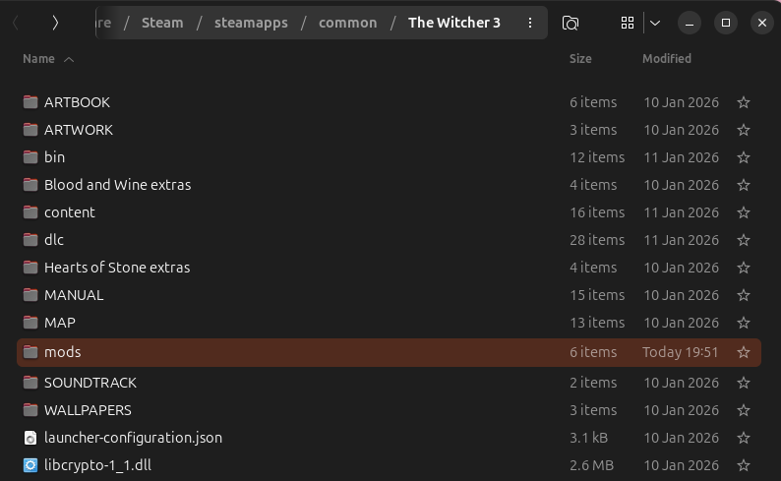Click the search folder icon in toolbar
The width and height of the screenshot is (781, 481).
(x=571, y=23)
